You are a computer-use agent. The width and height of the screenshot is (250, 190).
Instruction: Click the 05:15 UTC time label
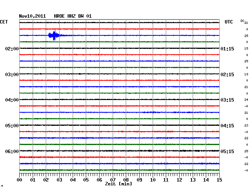(227, 151)
